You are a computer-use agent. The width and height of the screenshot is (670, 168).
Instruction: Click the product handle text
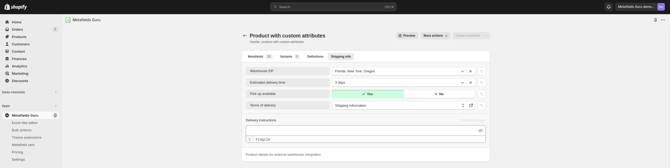tap(277, 42)
